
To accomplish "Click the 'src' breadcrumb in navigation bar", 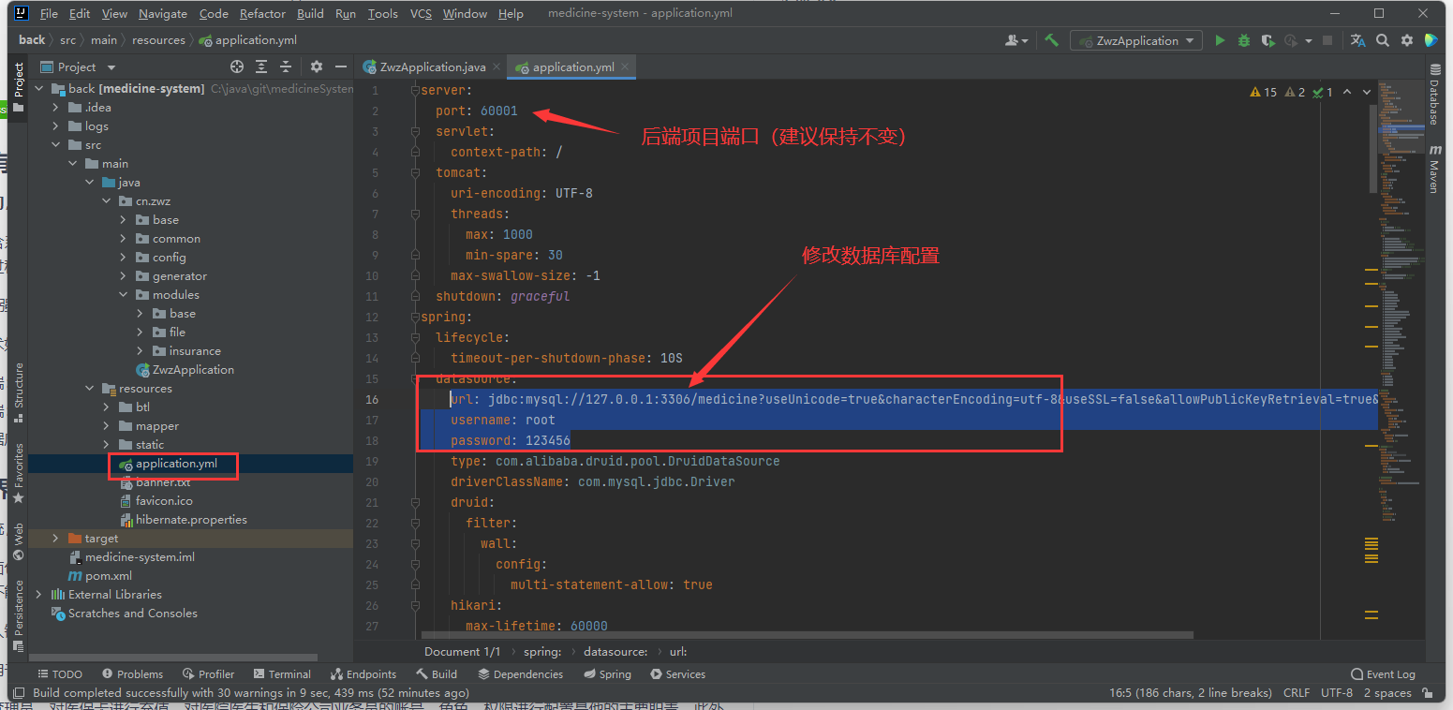I will coord(68,39).
